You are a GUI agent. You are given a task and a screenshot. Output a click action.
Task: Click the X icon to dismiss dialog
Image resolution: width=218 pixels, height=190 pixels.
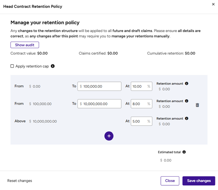click(x=213, y=4)
